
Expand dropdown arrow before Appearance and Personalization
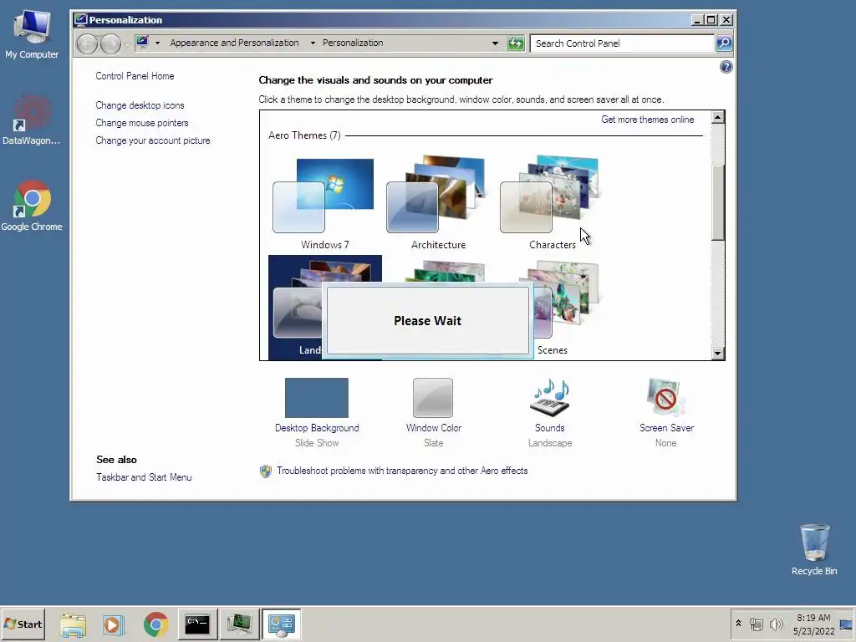(x=157, y=43)
